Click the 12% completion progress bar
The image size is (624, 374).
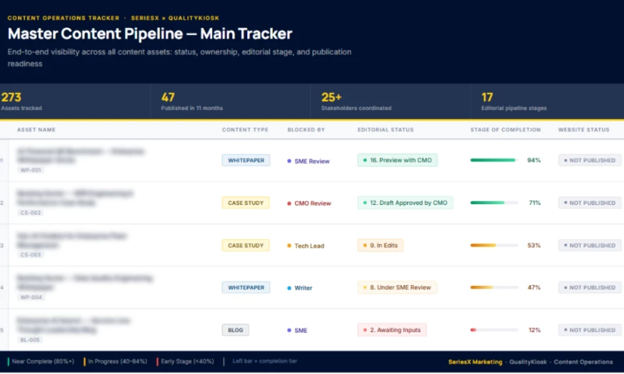pos(494,330)
